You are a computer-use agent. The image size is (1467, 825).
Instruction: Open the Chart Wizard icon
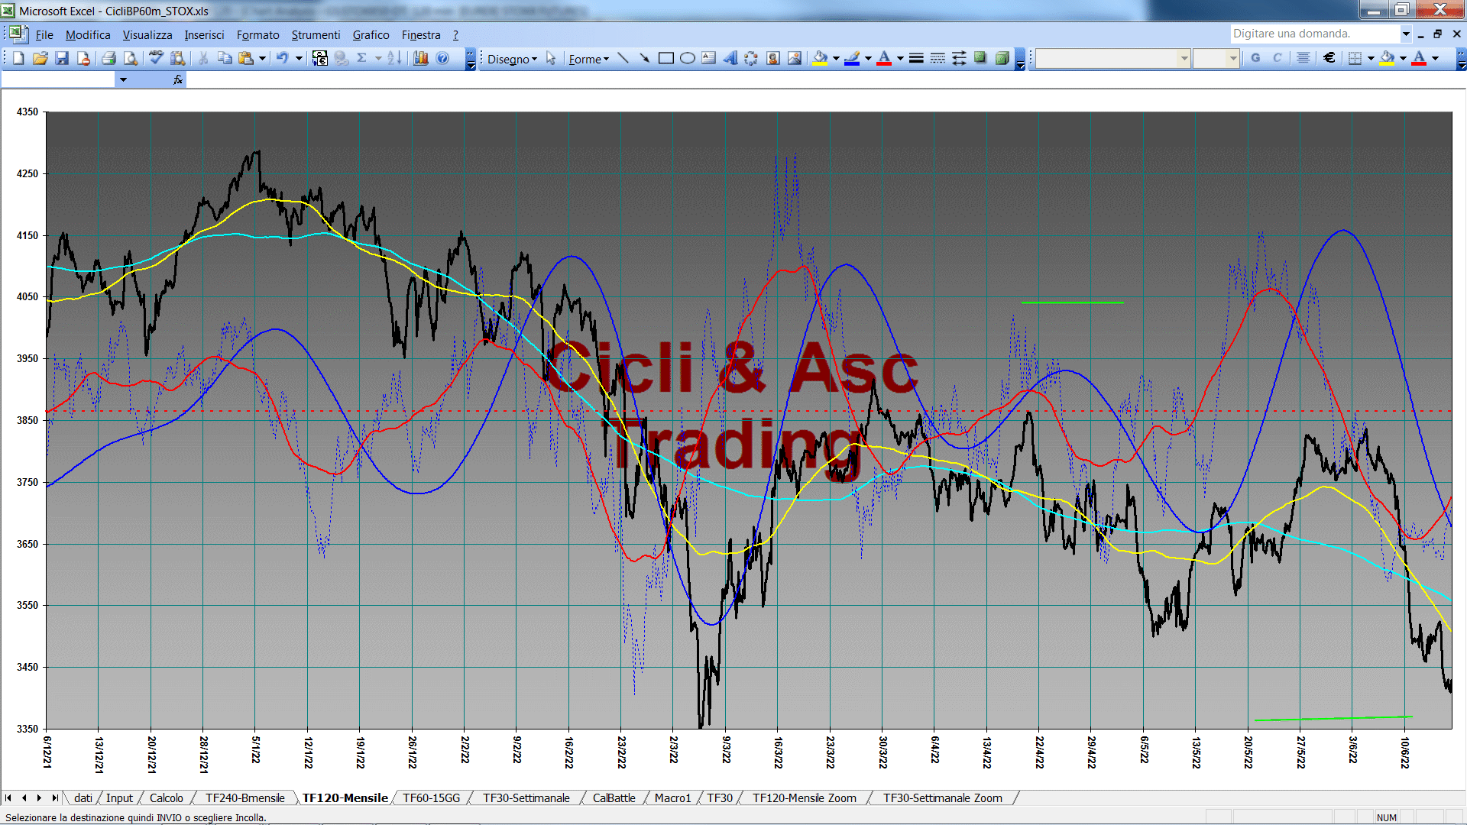coord(421,58)
